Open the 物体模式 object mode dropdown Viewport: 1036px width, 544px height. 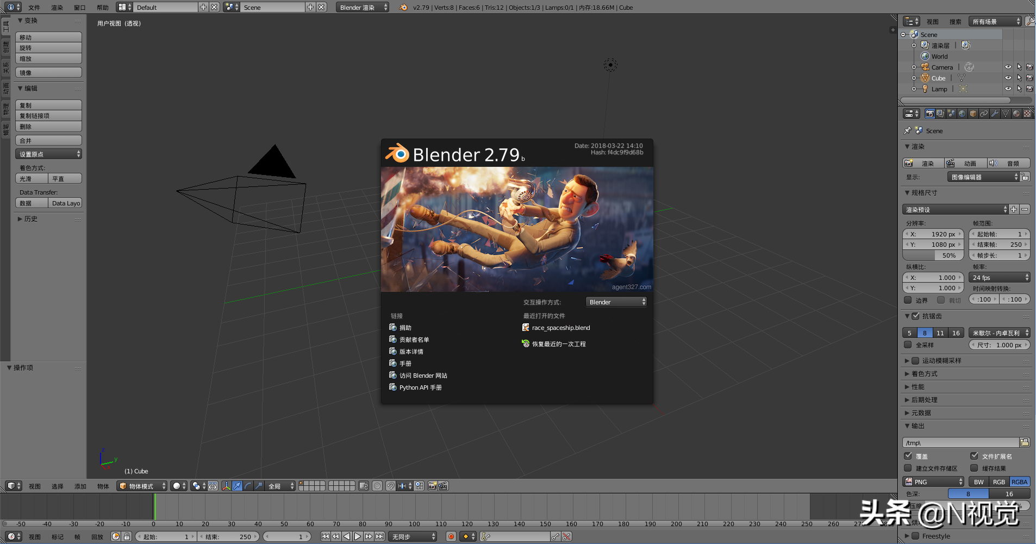tap(142, 486)
